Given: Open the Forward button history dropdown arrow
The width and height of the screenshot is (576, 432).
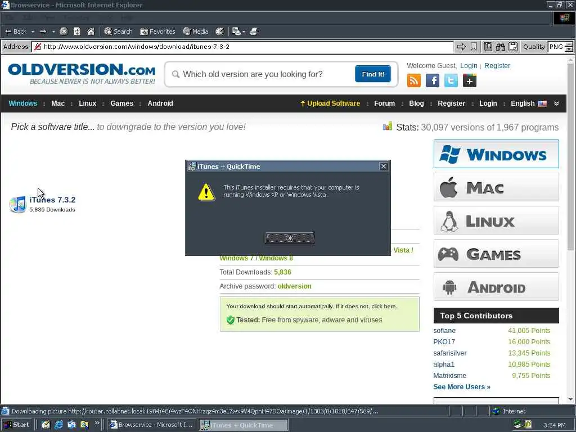Looking at the screenshot, I should pos(53,31).
